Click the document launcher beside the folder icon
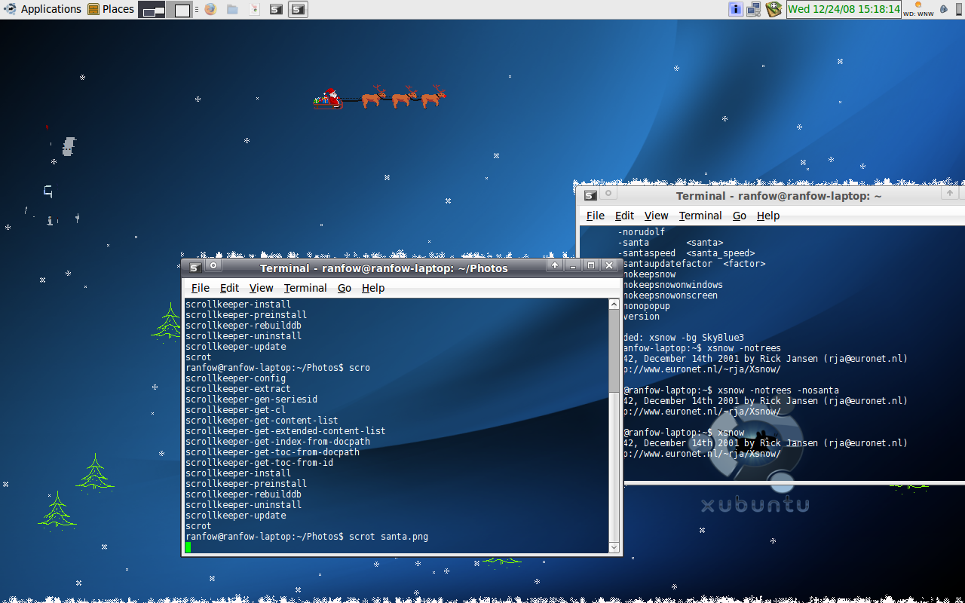Viewport: 965px width, 603px height. pyautogui.click(x=254, y=9)
